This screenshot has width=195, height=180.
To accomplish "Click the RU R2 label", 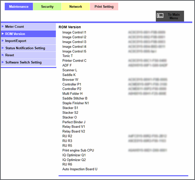I will click(67, 136).
